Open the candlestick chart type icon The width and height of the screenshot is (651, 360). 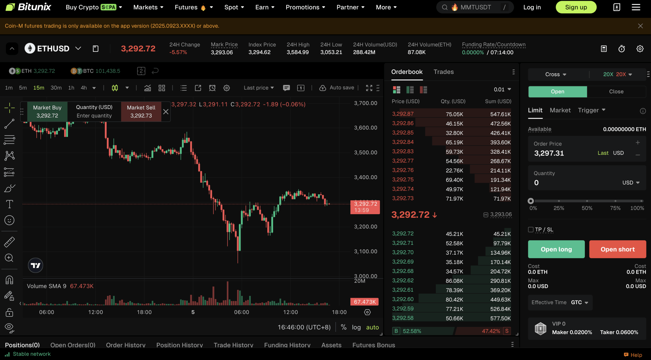(x=115, y=88)
